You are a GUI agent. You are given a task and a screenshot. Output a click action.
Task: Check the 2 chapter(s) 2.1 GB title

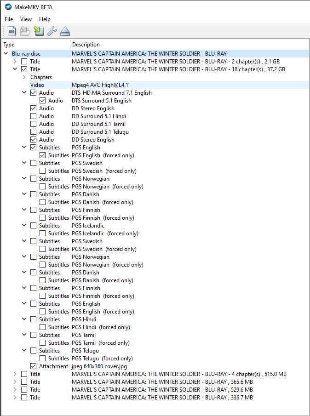click(x=24, y=62)
